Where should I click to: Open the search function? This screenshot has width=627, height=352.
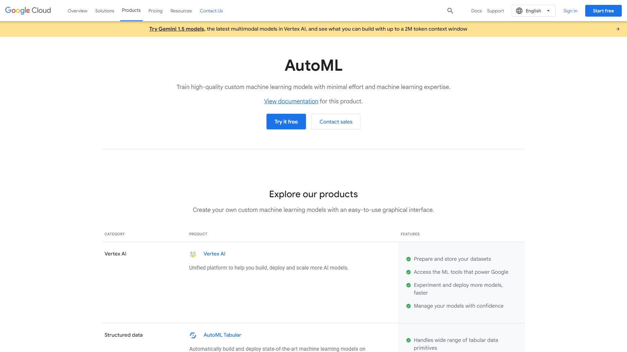click(x=450, y=10)
